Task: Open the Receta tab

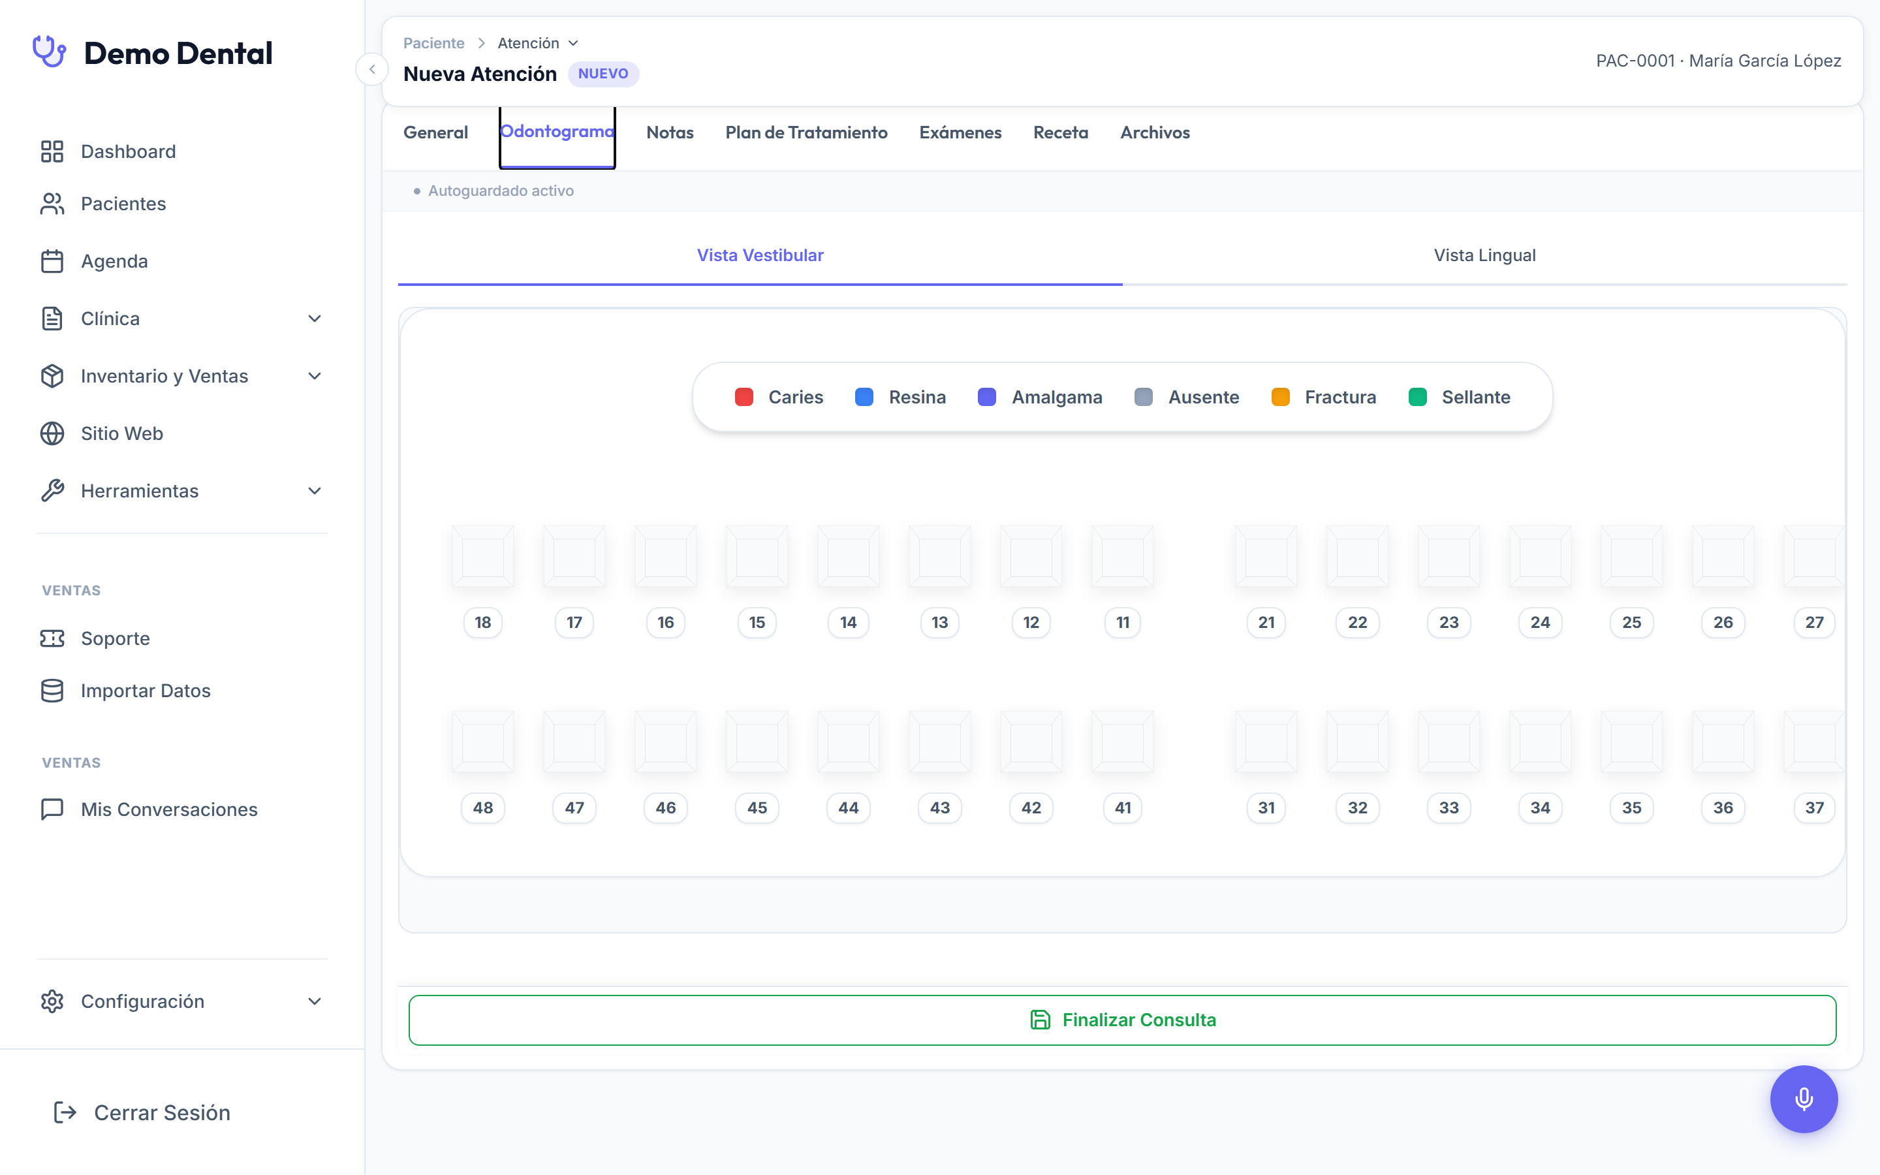Action: (x=1060, y=133)
